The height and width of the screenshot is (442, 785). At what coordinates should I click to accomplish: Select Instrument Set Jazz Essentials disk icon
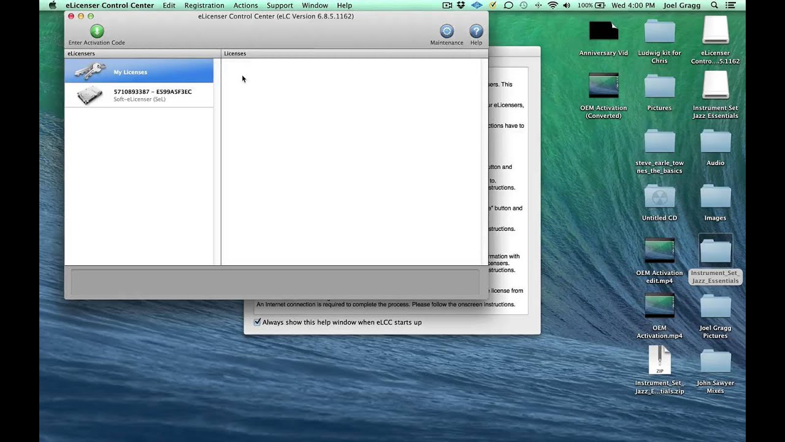tap(715, 85)
